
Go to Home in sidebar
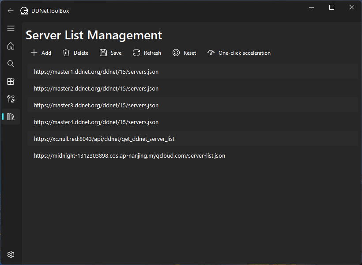(x=11, y=46)
